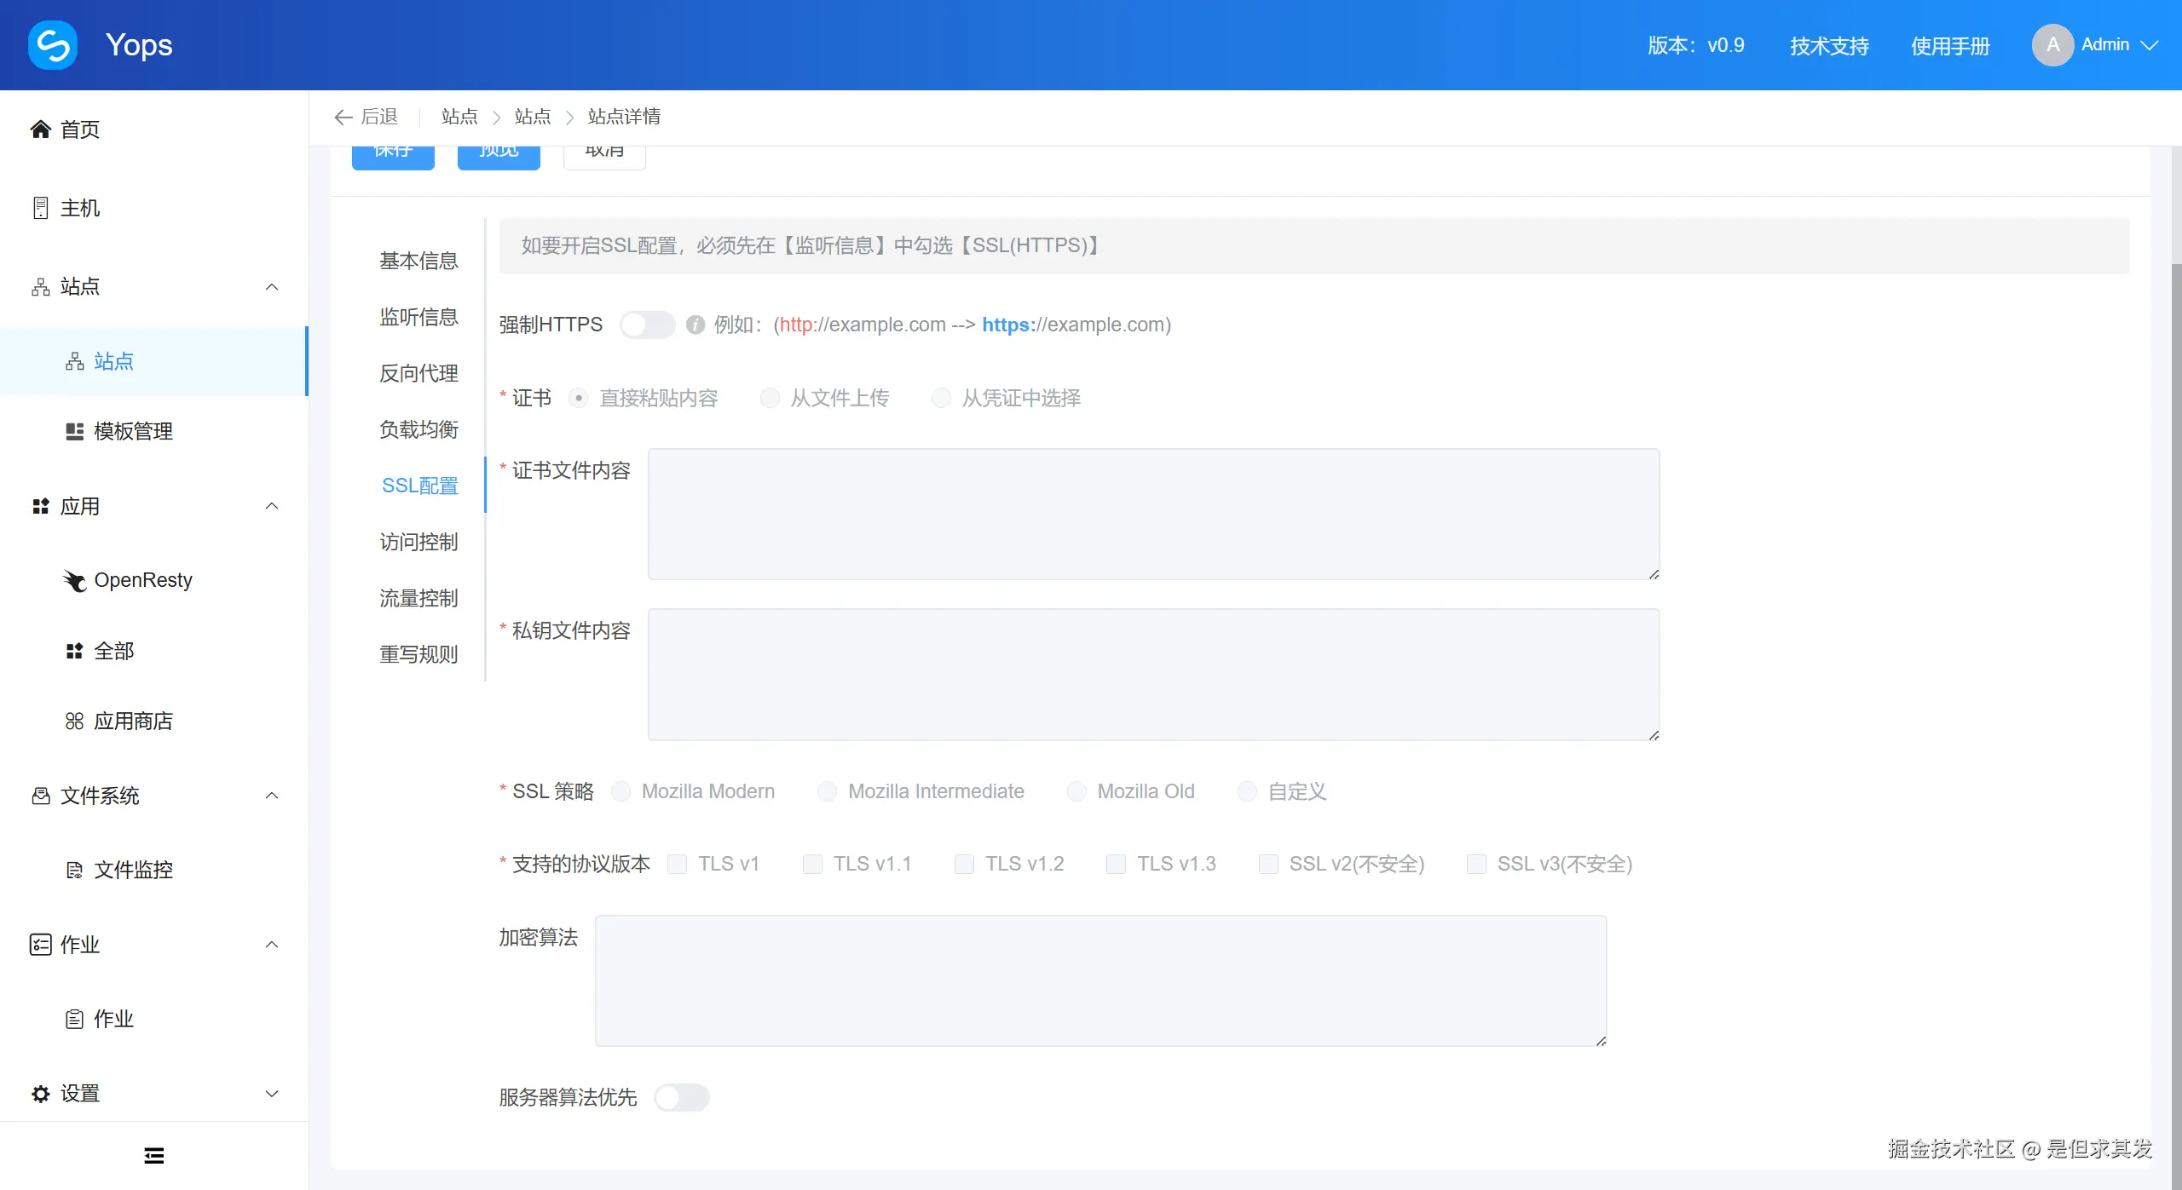Click the sidebar collapse icon at bottom
Viewport: 2182px width, 1190px height.
(x=154, y=1156)
